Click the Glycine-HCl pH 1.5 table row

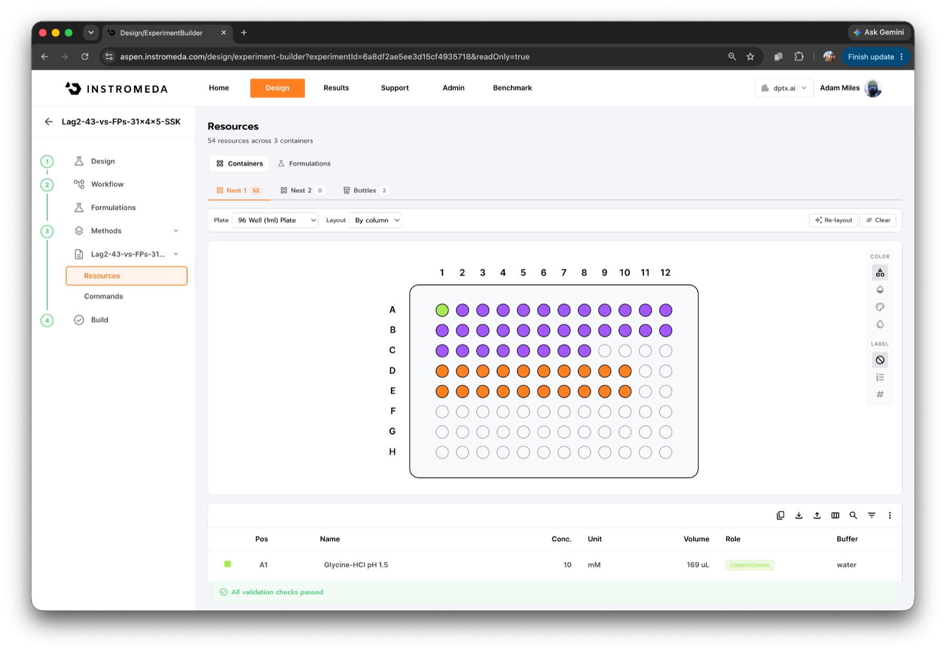[554, 565]
